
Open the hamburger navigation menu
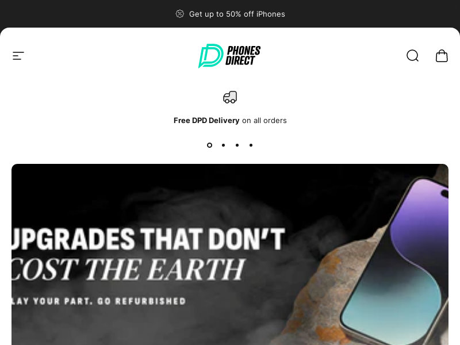pos(18,56)
